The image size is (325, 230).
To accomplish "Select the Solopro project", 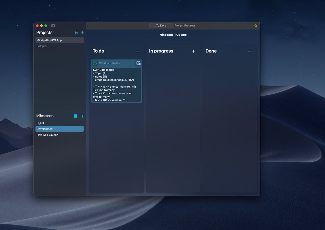I will [60, 46].
